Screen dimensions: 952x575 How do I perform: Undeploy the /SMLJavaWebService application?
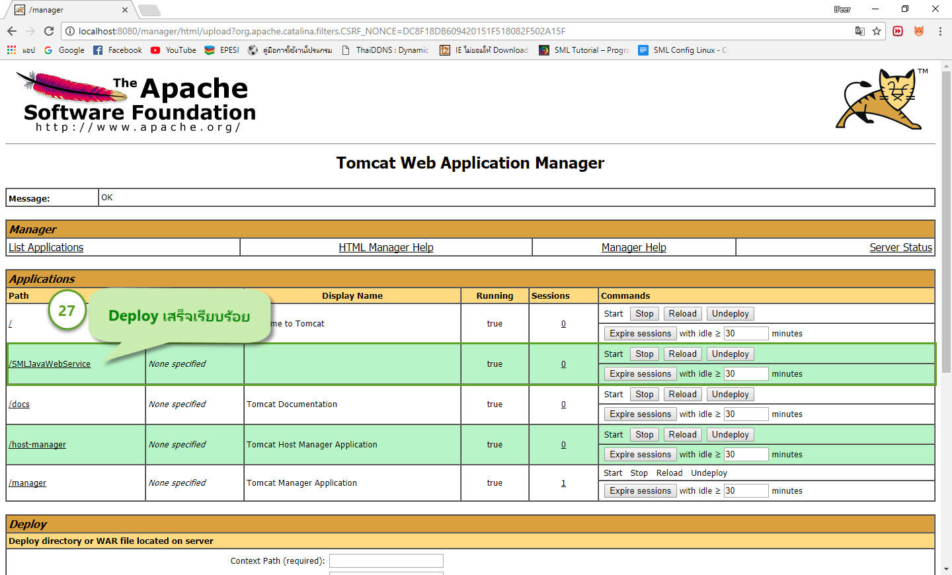(x=731, y=354)
